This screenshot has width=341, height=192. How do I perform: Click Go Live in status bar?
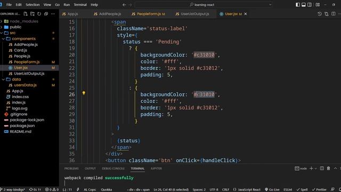coord(272,190)
